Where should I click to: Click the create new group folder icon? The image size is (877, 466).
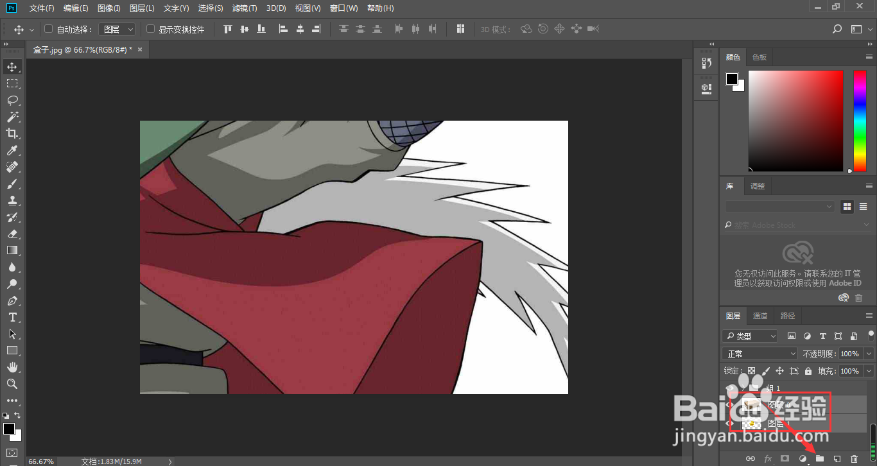(x=820, y=458)
